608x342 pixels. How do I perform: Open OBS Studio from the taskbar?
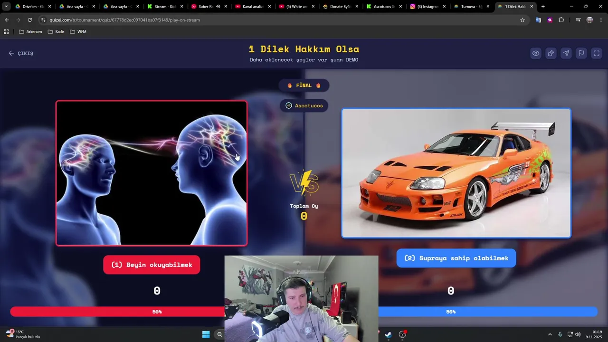402,334
